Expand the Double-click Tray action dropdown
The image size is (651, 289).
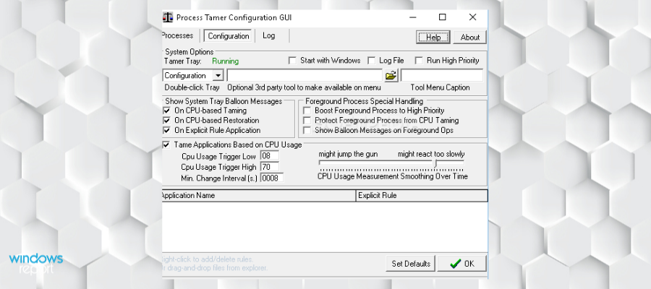point(218,75)
